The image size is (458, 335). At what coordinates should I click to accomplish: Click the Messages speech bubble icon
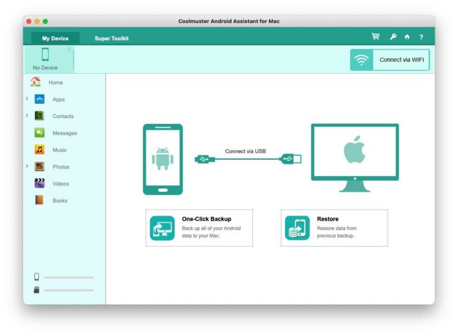[x=39, y=133]
